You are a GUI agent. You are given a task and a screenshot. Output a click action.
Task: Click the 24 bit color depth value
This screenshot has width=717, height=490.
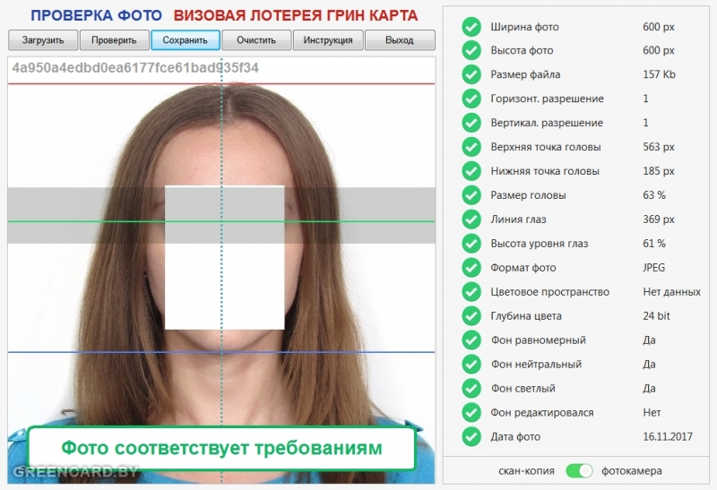[x=657, y=316]
